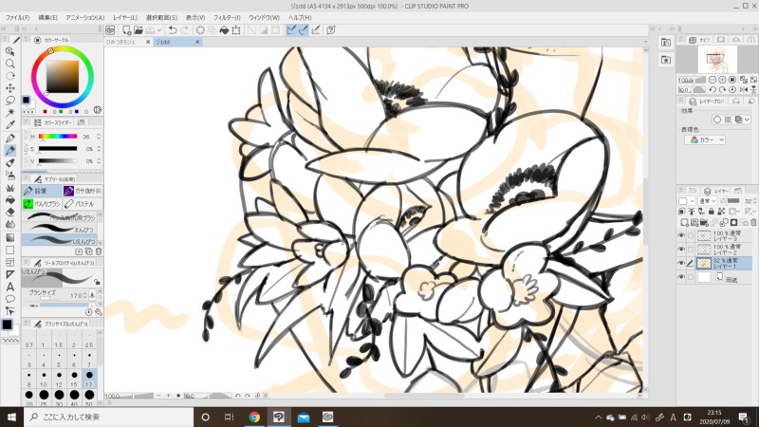Hide the レイヤー 1 layer
Viewport: 759px width, 427px height.
tap(681, 263)
